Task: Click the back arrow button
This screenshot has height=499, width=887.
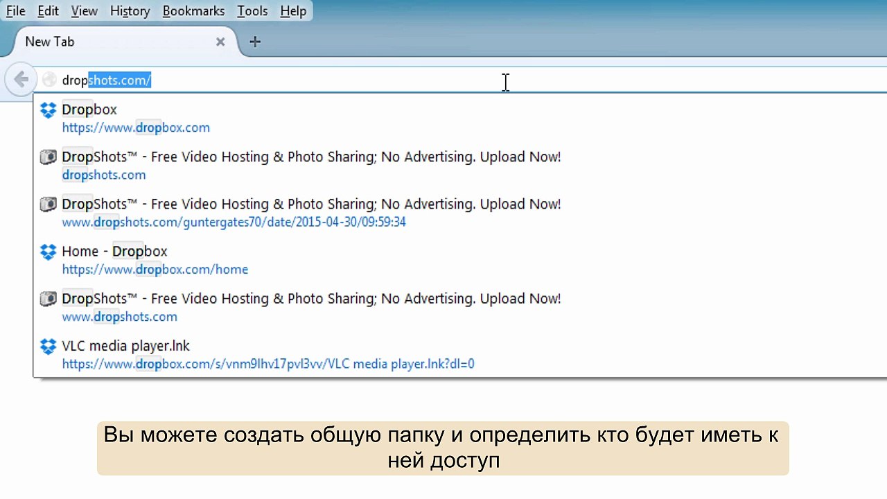Action: (21, 80)
